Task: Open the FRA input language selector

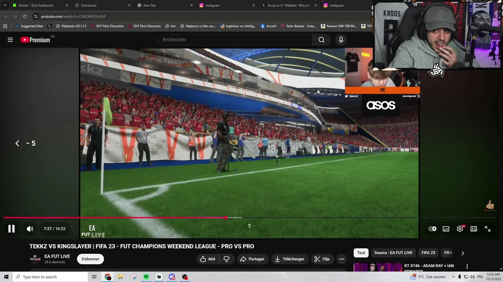Action: click(x=480, y=277)
